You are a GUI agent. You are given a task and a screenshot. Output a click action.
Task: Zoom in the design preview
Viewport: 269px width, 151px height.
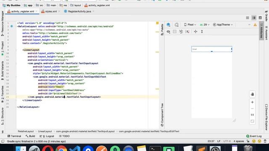(x=252, y=102)
